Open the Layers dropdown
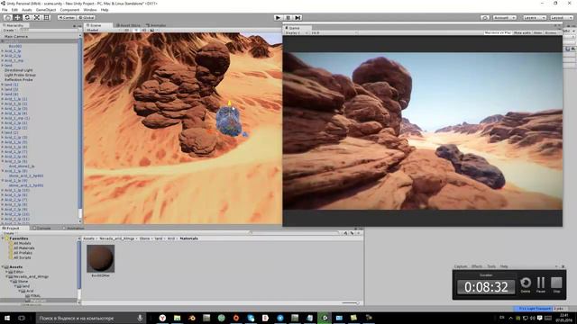This screenshot has height=324, width=577. (534, 18)
